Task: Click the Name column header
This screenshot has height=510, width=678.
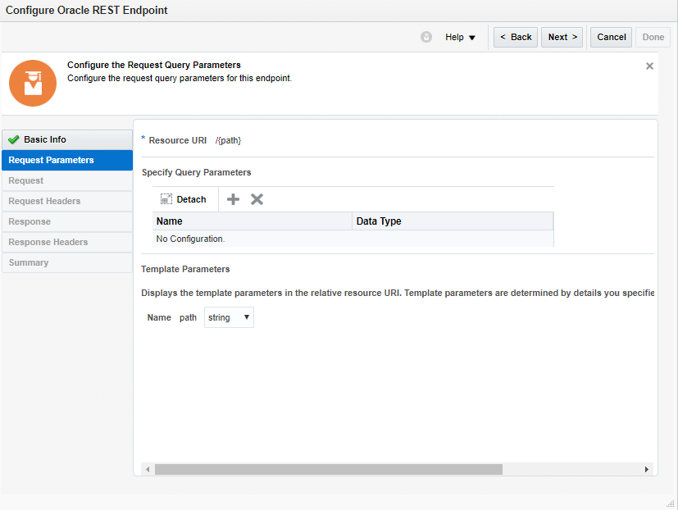Action: (x=252, y=221)
